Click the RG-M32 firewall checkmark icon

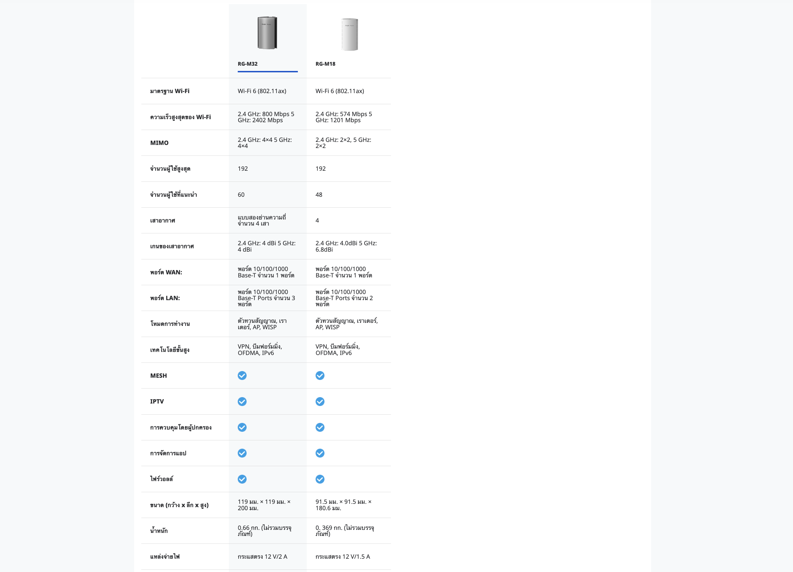point(242,479)
